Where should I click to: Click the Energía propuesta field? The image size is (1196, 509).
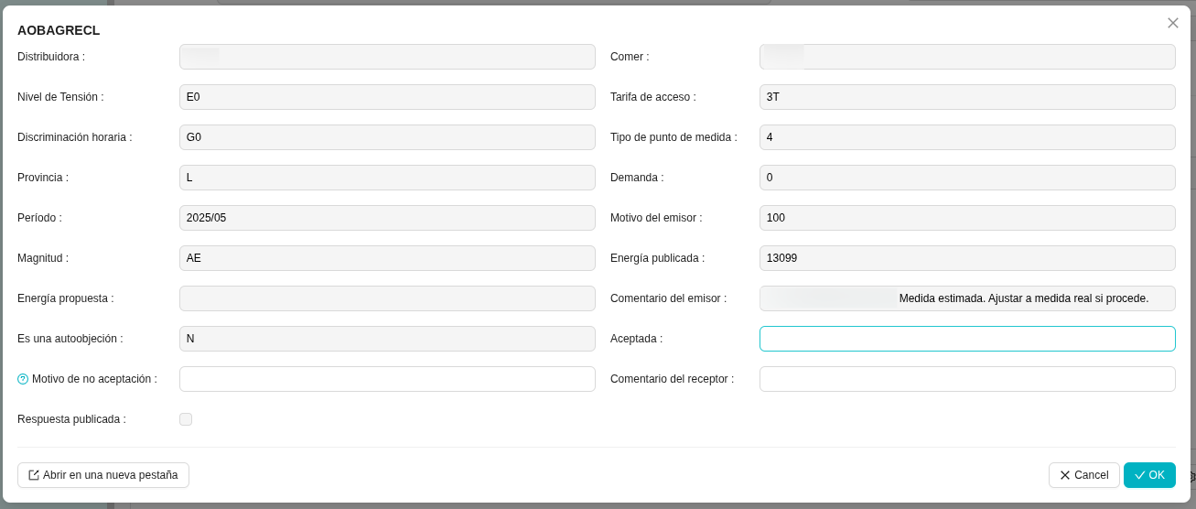tap(387, 298)
